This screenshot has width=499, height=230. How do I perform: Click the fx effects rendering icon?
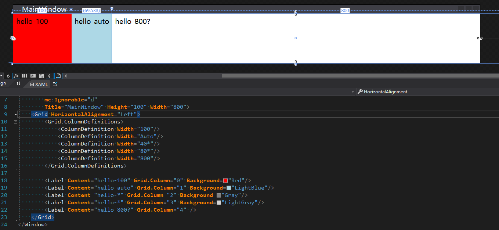point(16,76)
